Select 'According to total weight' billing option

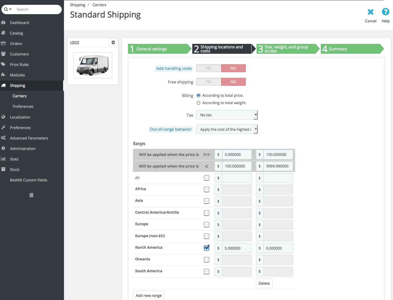click(198, 103)
